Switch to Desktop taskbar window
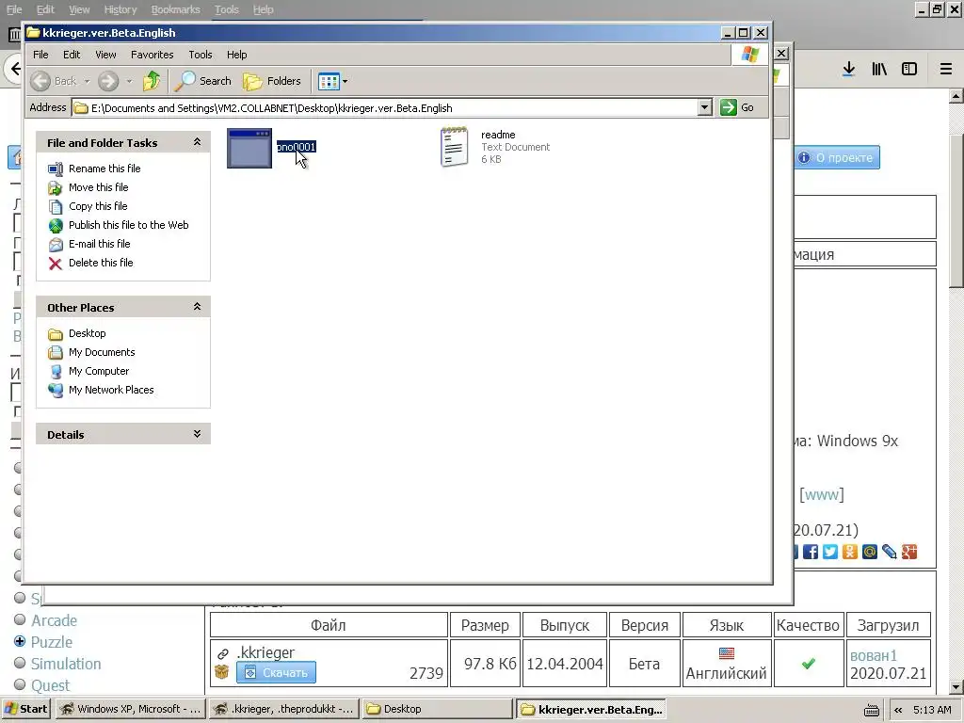 click(437, 709)
